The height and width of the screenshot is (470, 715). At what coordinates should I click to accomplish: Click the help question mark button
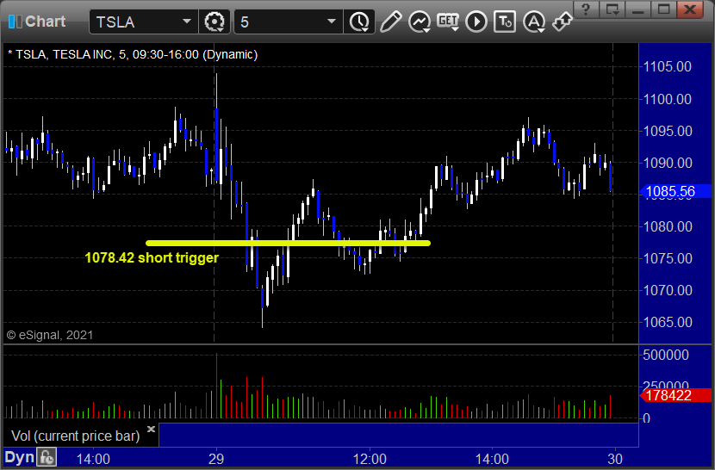[x=587, y=9]
